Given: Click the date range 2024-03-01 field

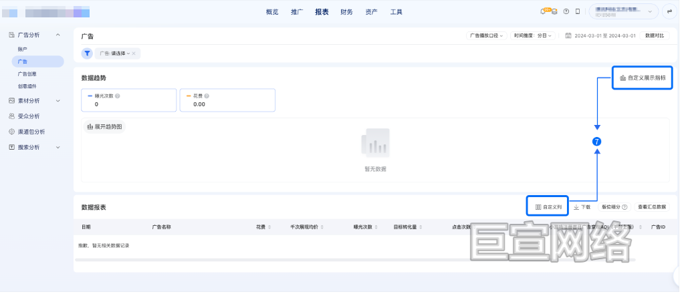Looking at the screenshot, I should point(605,36).
